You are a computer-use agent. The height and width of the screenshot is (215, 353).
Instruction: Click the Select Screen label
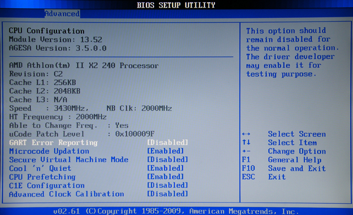point(297,134)
